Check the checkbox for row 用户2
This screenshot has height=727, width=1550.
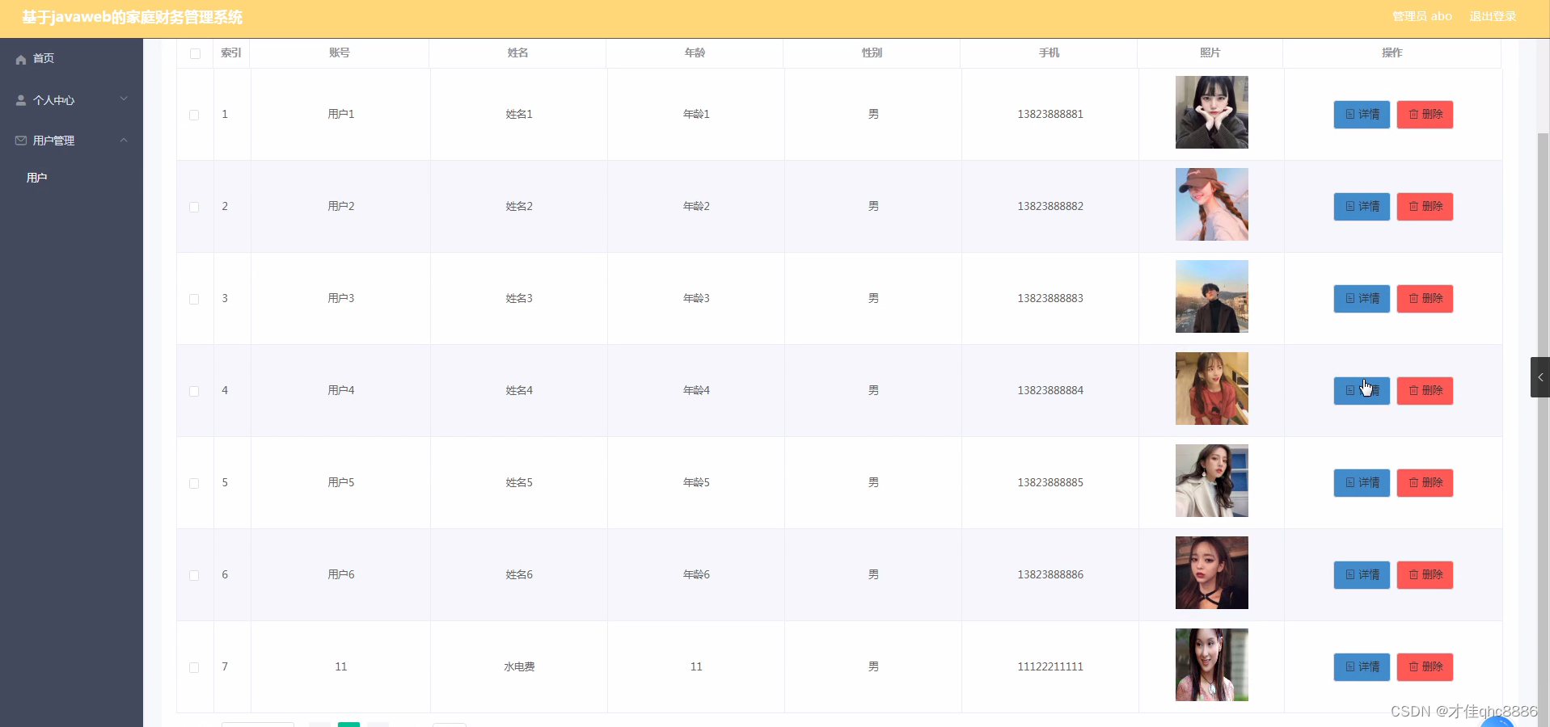[x=194, y=207]
